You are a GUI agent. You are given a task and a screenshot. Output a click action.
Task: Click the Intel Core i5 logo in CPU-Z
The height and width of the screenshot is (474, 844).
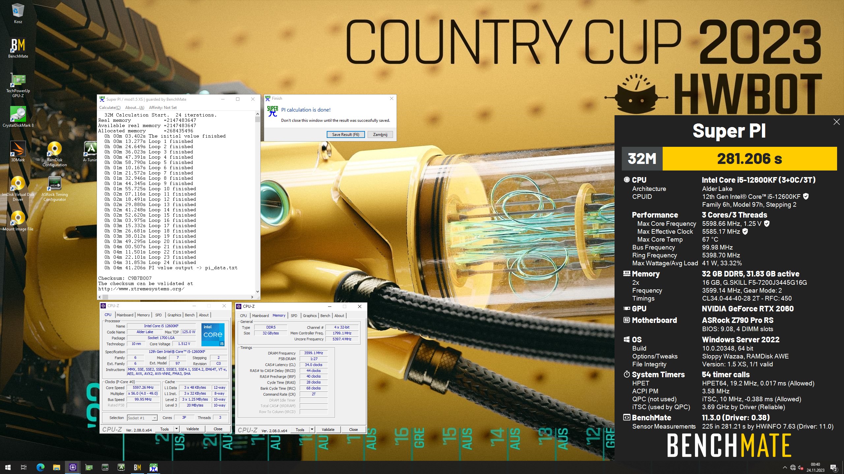pyautogui.click(x=213, y=334)
